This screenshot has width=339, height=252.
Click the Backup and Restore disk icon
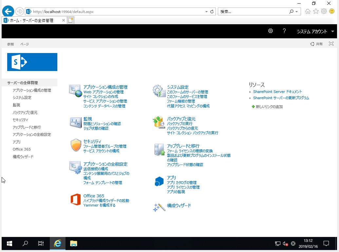pyautogui.click(x=159, y=122)
